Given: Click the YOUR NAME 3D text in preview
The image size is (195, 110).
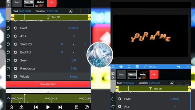Looking at the screenshot, I should 151,37.
